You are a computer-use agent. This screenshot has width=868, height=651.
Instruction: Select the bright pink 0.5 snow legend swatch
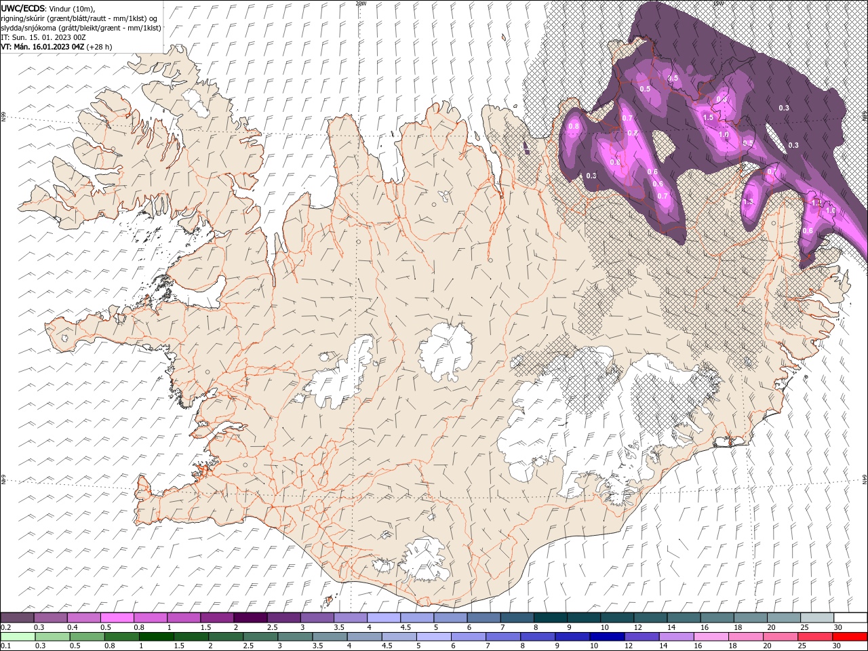[x=117, y=618]
